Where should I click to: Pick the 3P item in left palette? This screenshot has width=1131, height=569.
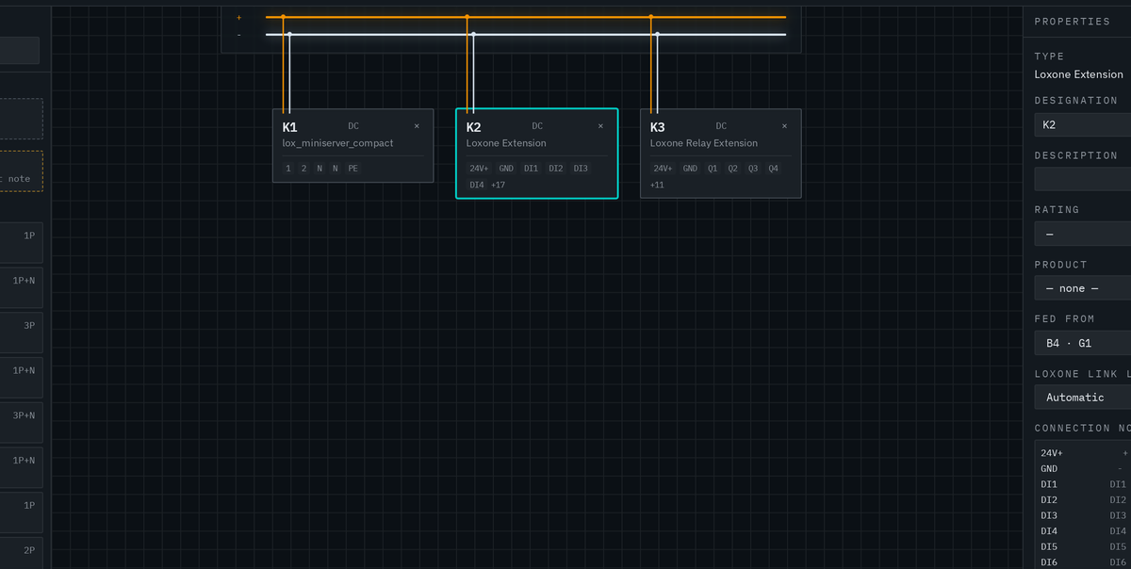point(21,333)
